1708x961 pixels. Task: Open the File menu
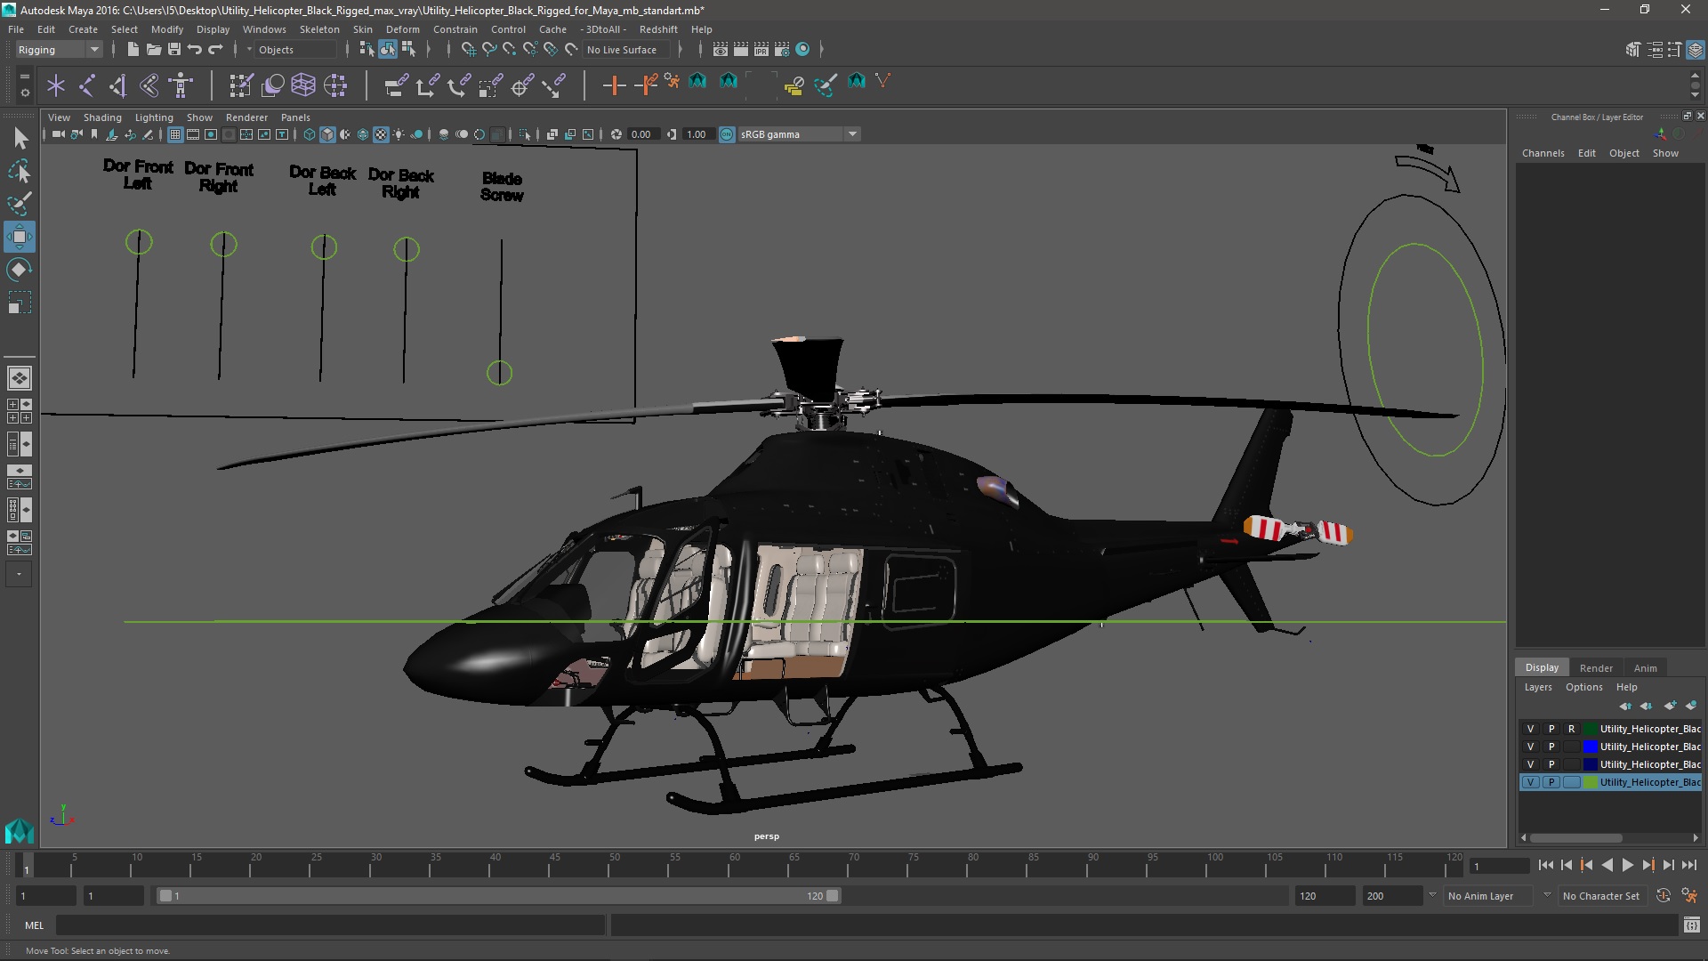coord(16,29)
